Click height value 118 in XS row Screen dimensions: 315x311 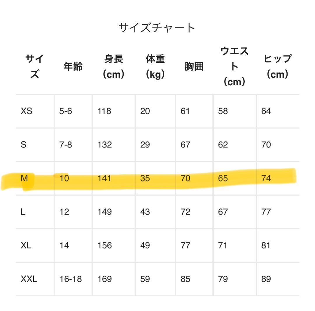[104, 111]
